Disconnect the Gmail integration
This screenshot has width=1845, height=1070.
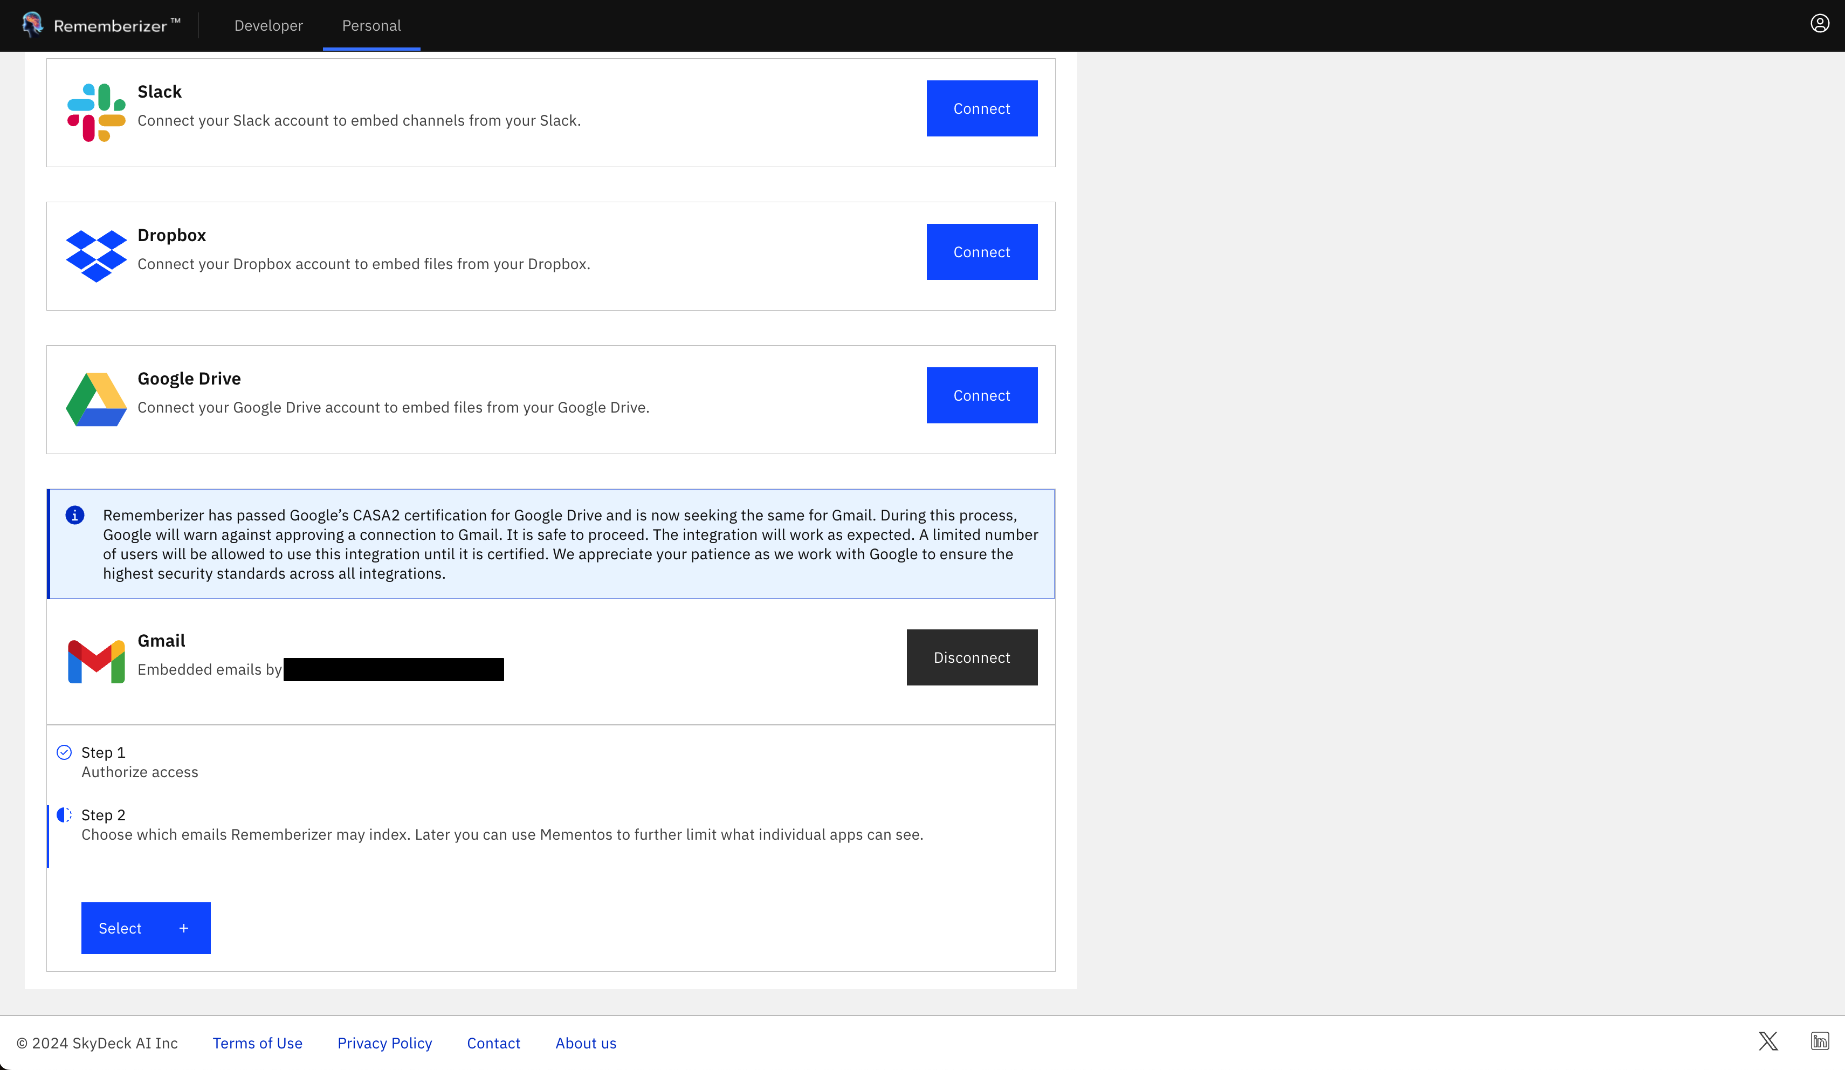[x=972, y=657]
